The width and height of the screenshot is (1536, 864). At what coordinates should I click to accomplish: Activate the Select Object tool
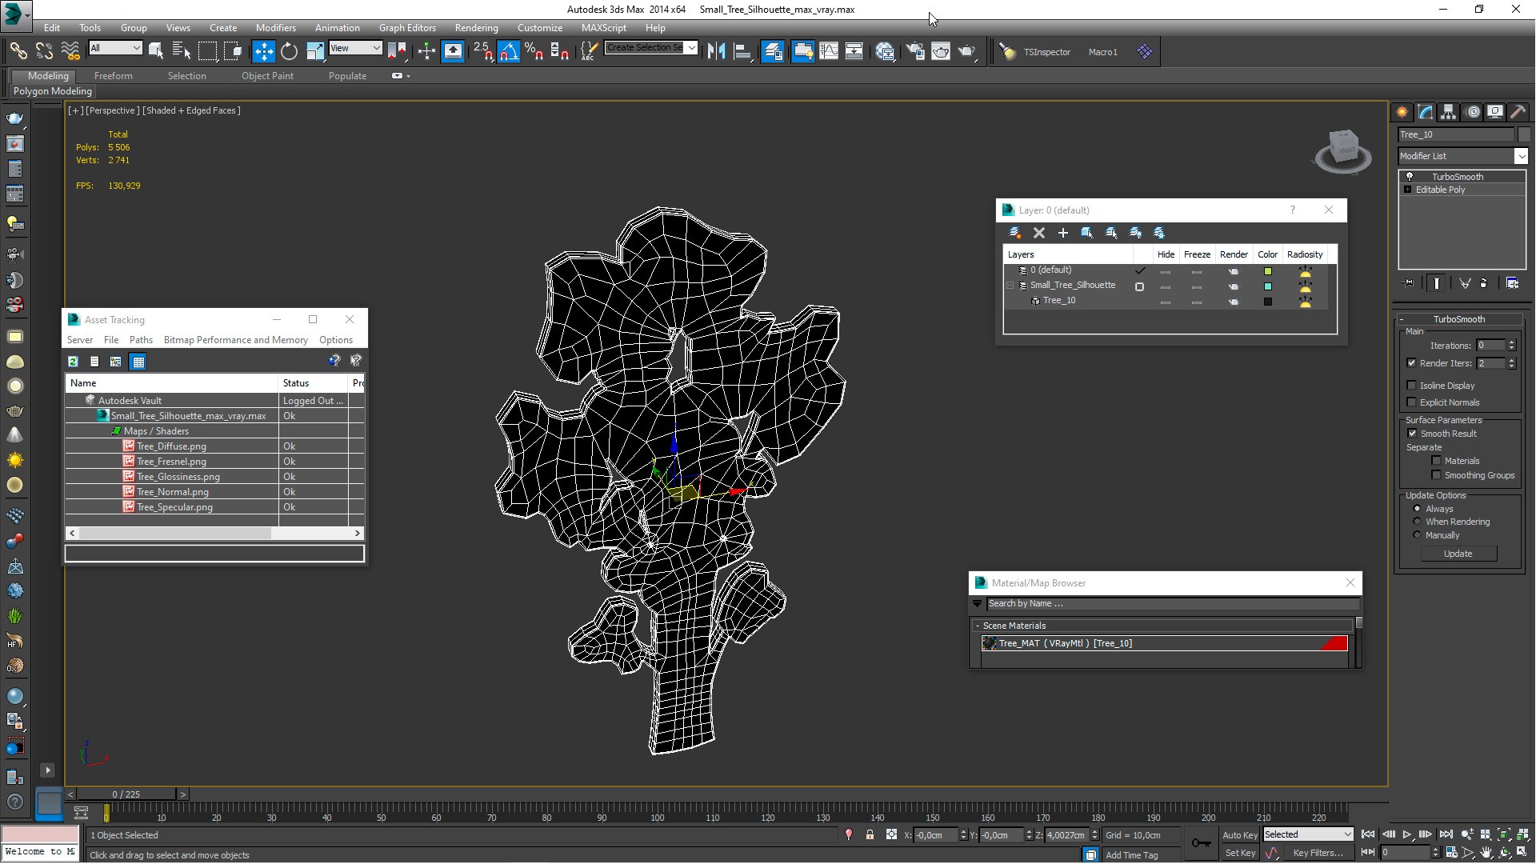click(x=156, y=51)
